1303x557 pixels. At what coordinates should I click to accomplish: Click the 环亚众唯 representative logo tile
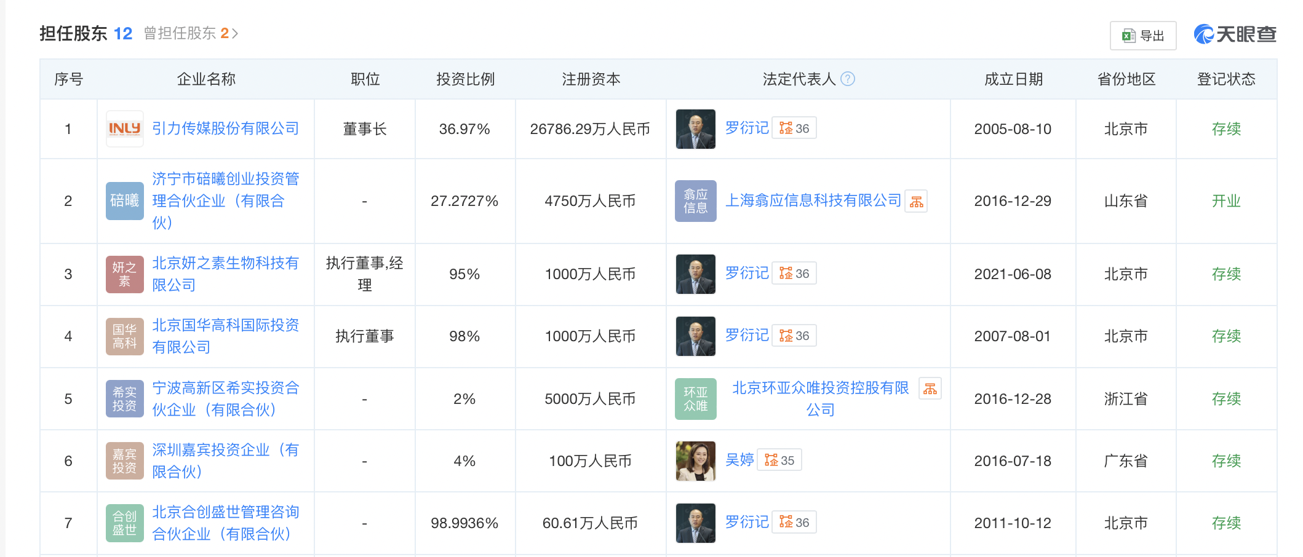point(696,398)
